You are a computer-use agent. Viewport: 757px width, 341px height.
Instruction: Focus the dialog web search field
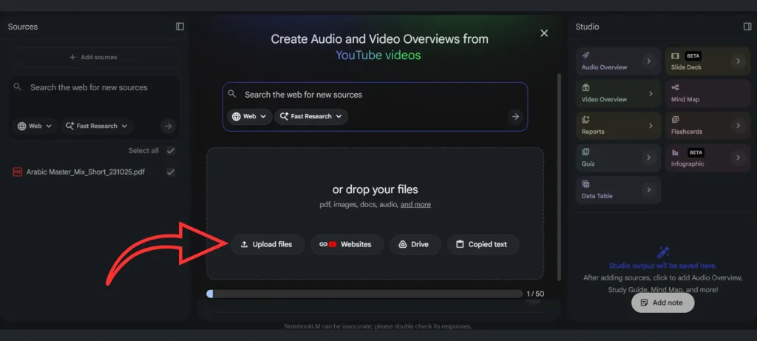(x=375, y=95)
